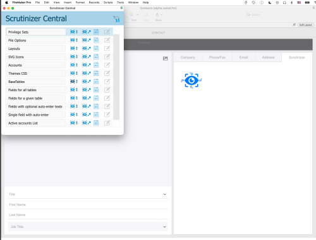Open the dropdown arrow next to Find

(x=138, y=15)
